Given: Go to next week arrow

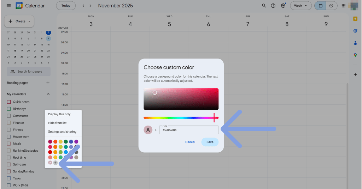Looking at the screenshot, I should [91, 6].
